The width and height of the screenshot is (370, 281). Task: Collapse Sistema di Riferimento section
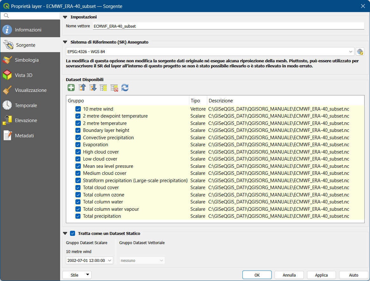tap(65, 42)
